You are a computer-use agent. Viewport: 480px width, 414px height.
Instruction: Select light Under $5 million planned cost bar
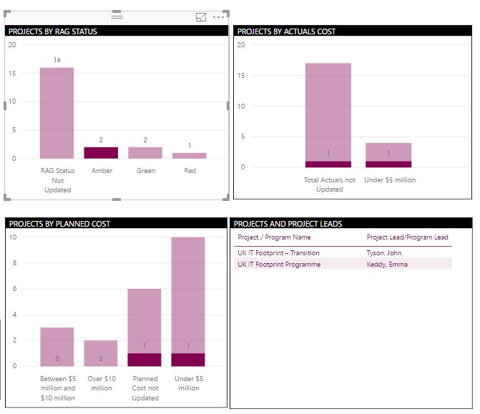[188, 295]
